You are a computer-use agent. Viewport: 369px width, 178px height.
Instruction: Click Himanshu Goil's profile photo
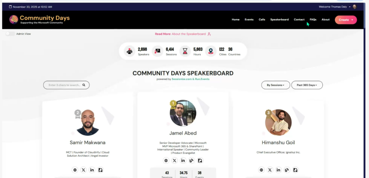(279, 122)
